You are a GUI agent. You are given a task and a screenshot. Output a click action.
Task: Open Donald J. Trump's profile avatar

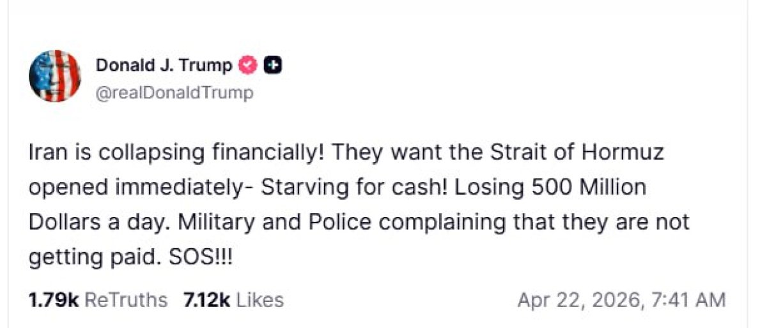tap(55, 76)
